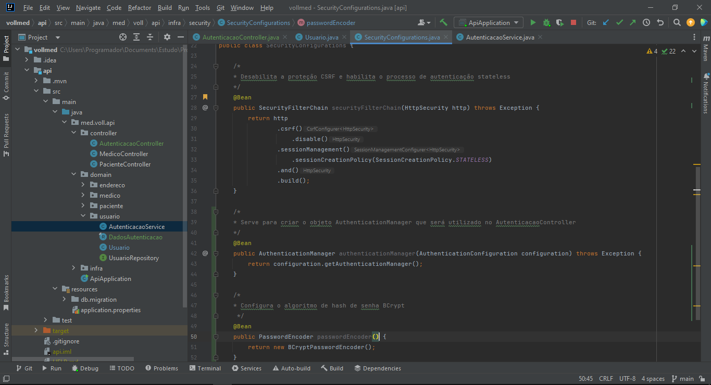Image resolution: width=711 pixels, height=385 pixels.
Task: Go to next highlighted error arrow
Action: pos(695,51)
